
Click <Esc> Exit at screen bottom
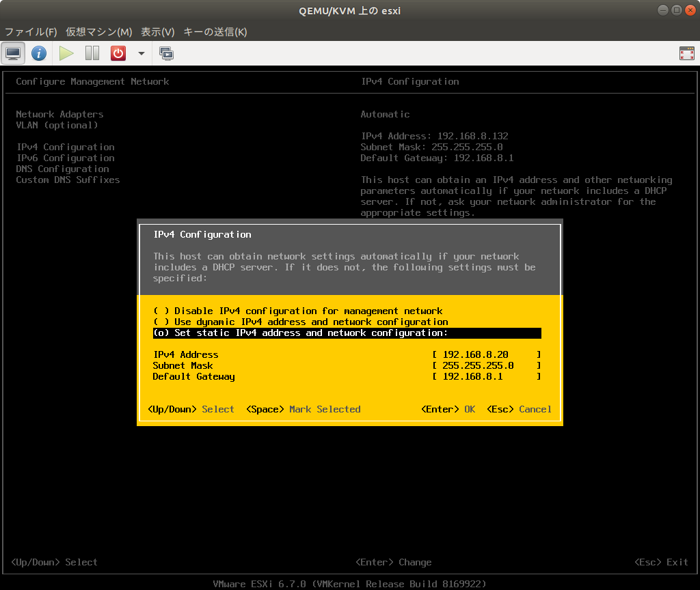pos(661,563)
